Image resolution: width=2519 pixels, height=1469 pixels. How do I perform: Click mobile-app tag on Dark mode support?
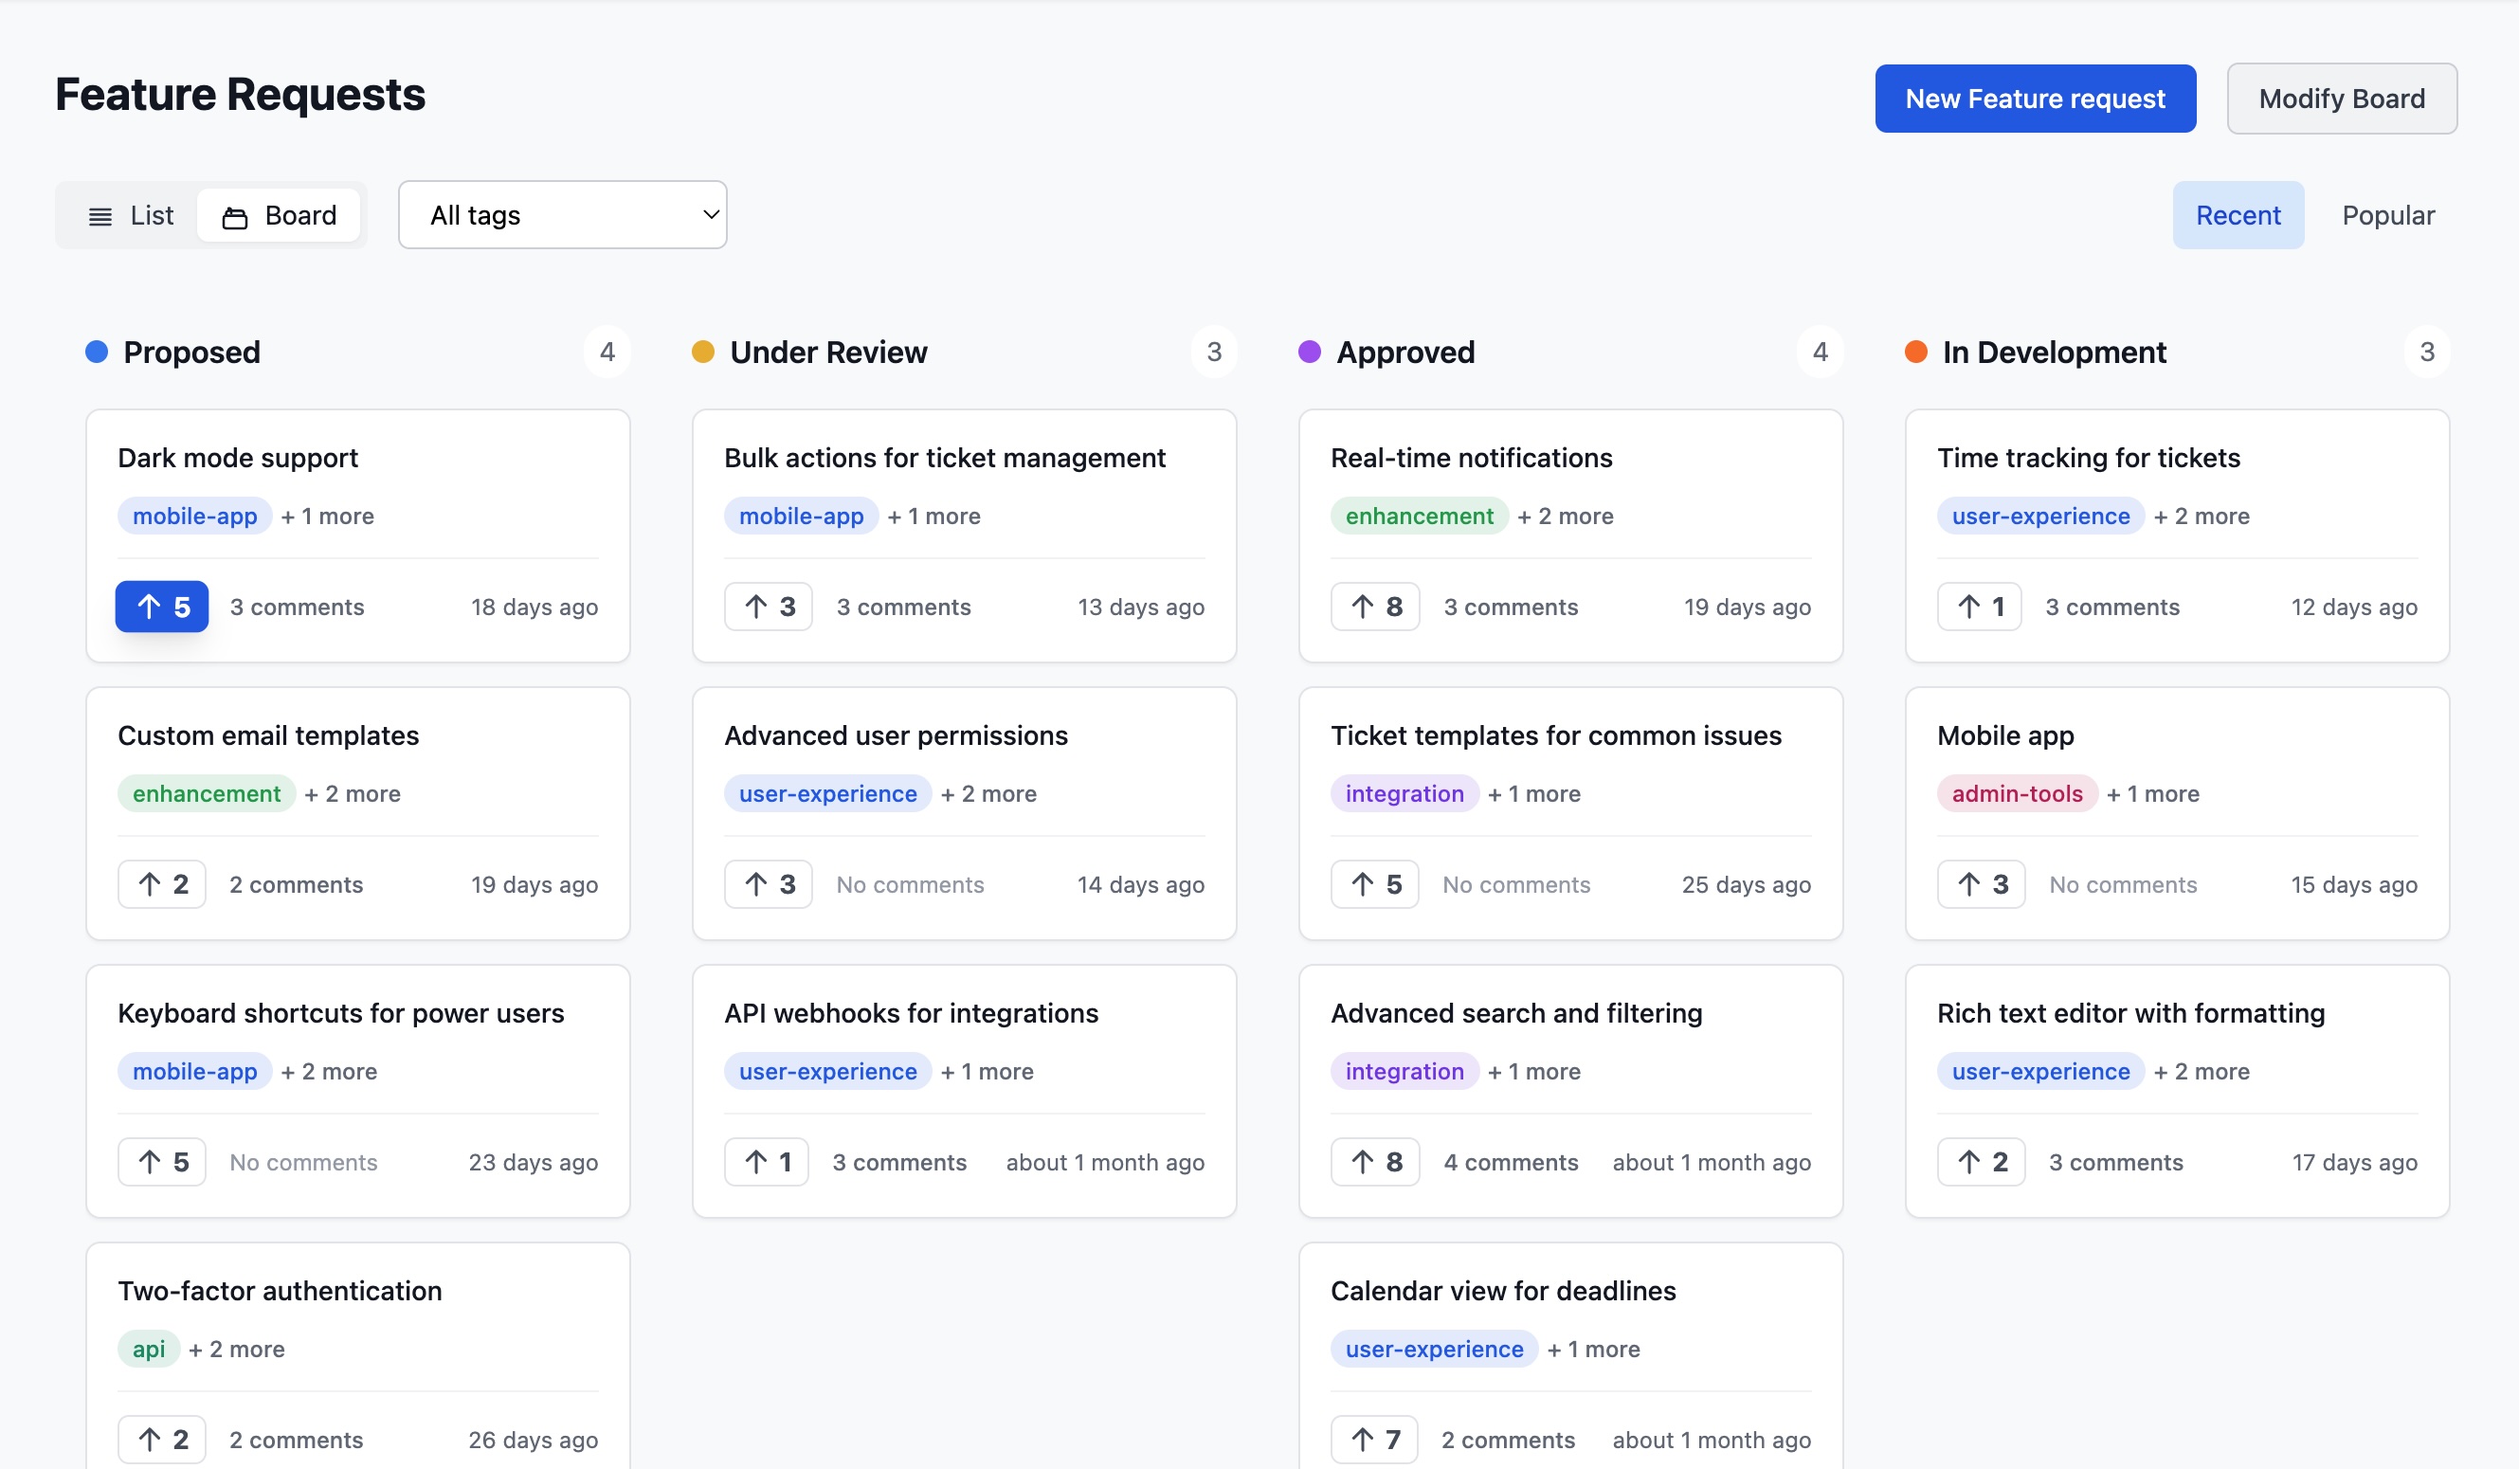(195, 516)
